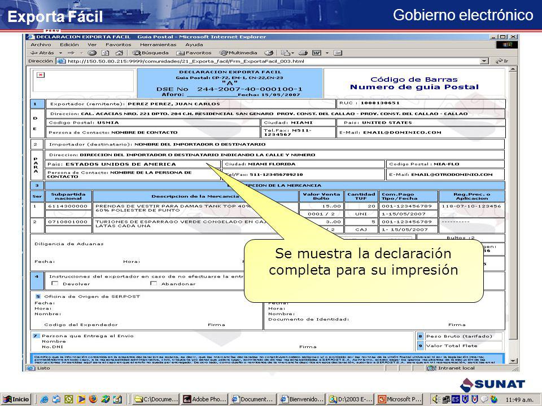Click the Dirección address URL field
The height and width of the screenshot is (406, 542).
click(273, 61)
